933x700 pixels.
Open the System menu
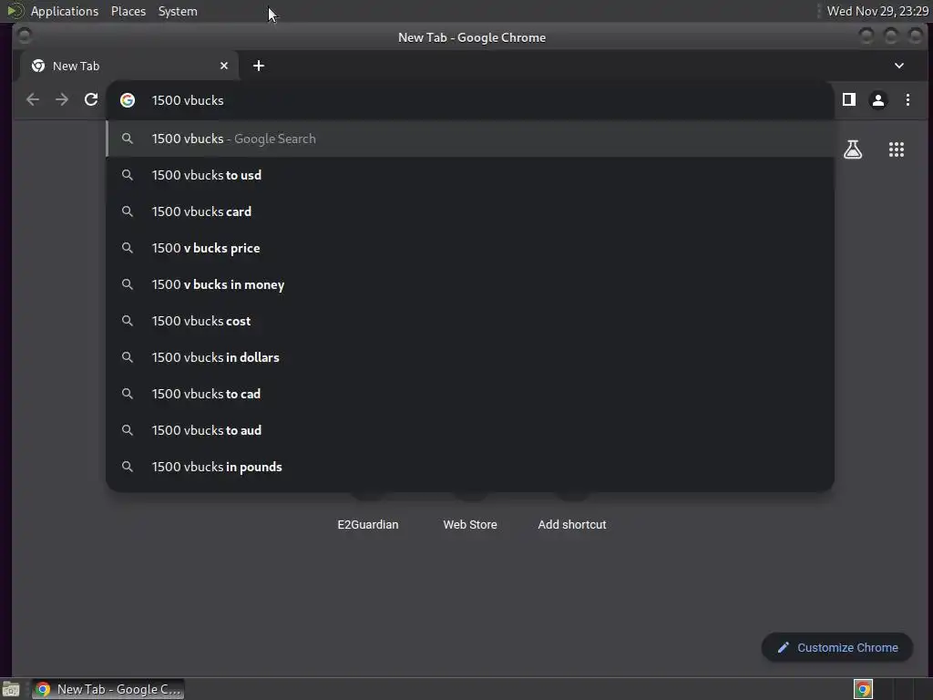[x=178, y=11]
